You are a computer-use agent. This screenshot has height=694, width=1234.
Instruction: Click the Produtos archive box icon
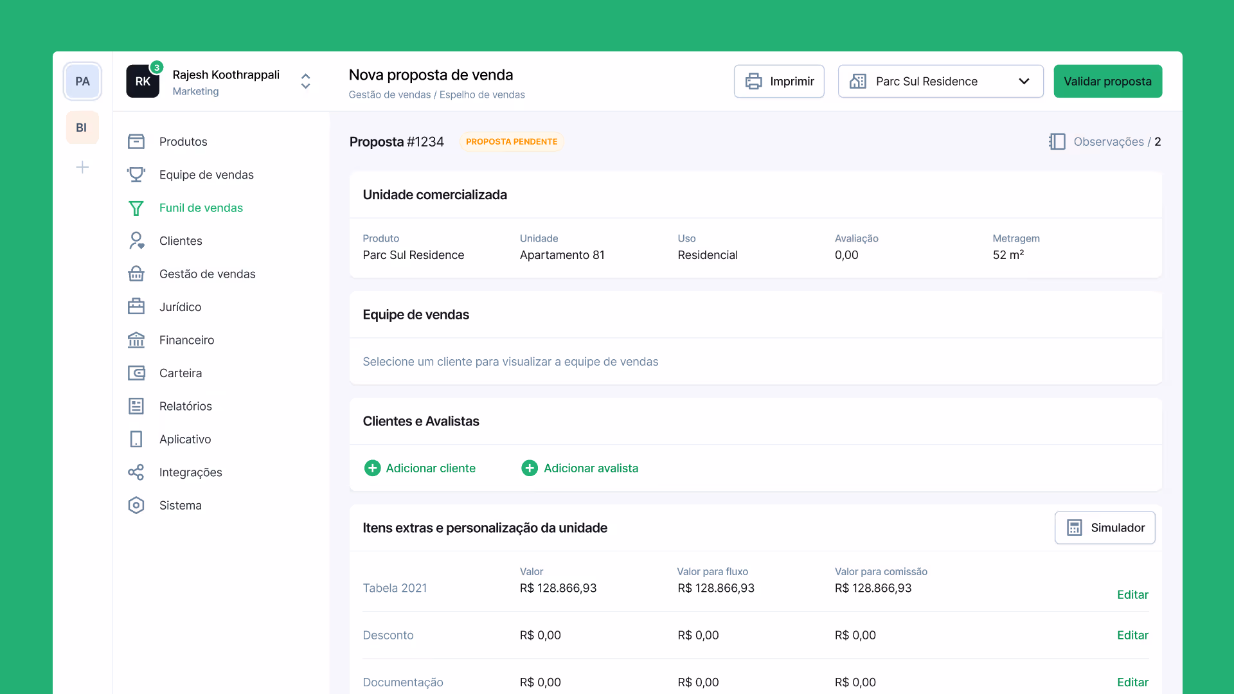[x=136, y=141]
